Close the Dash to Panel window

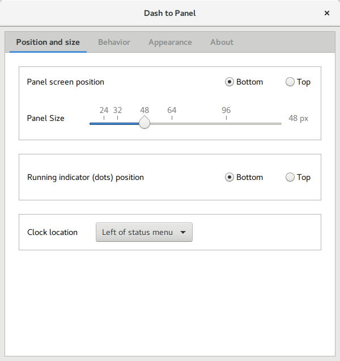pyautogui.click(x=327, y=12)
